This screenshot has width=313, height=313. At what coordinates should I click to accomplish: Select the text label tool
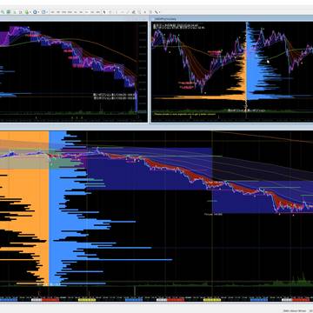click(x=150, y=12)
